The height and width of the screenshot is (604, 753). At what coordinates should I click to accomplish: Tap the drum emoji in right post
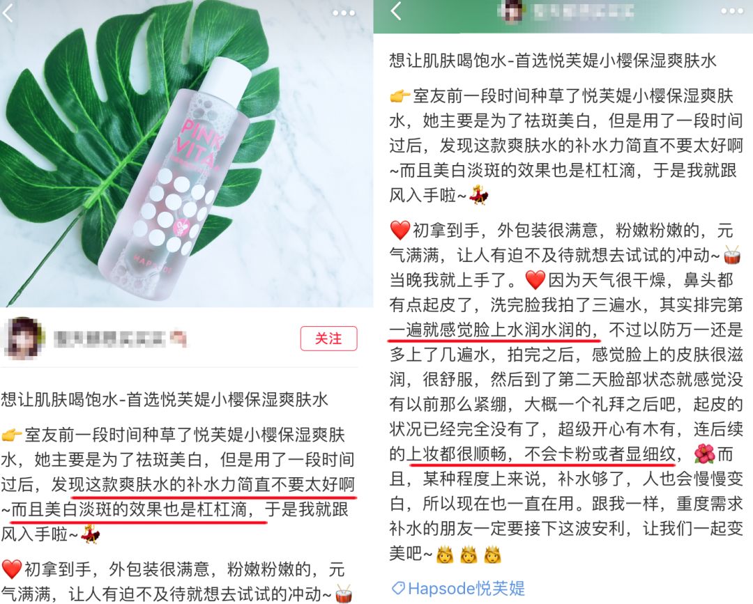[732, 255]
